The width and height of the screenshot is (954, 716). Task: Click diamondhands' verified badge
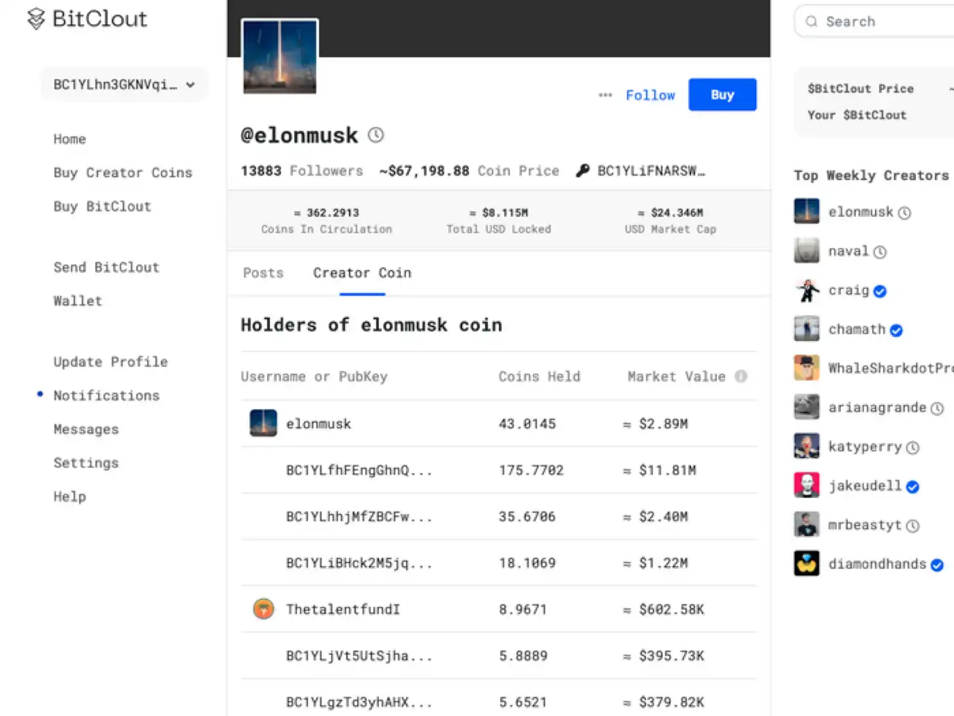(x=937, y=565)
